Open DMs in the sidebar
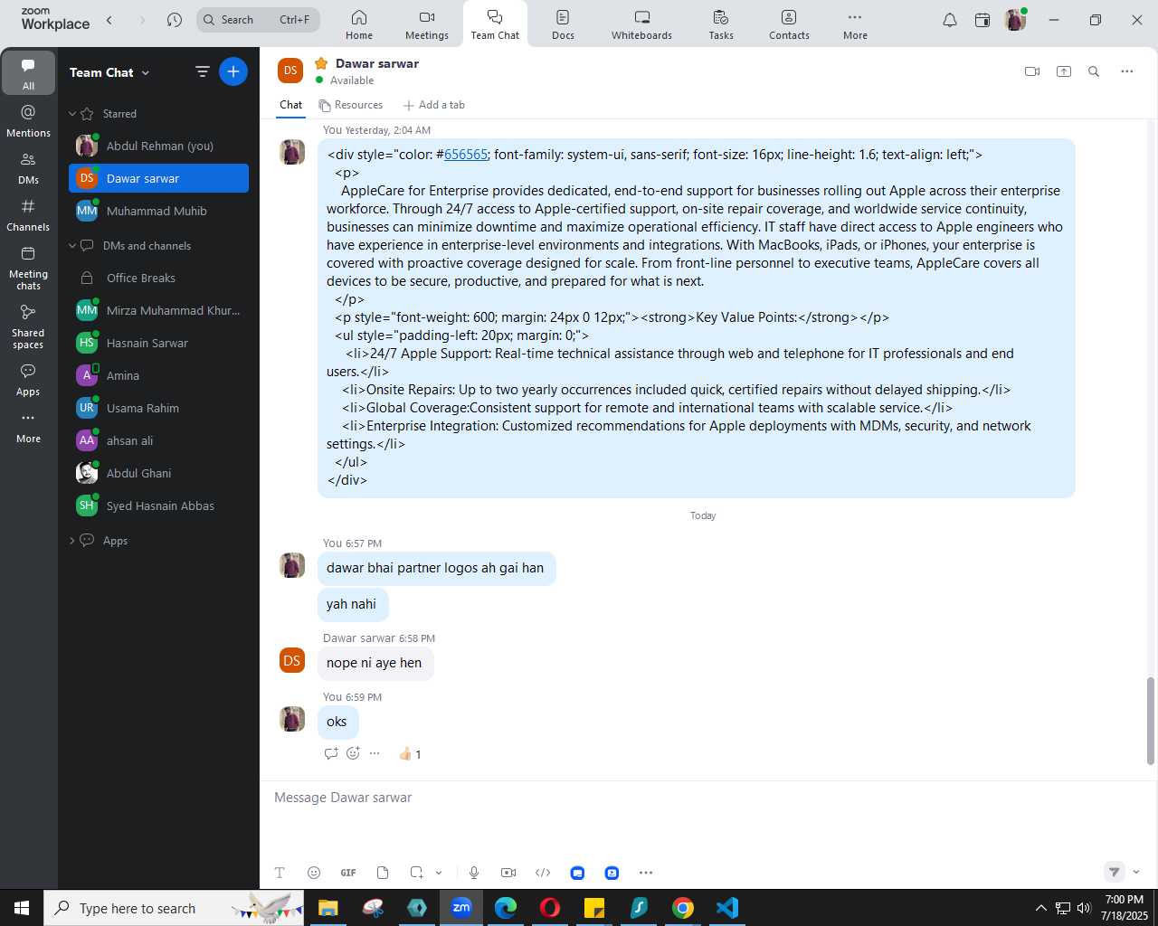The image size is (1158, 926). tap(28, 167)
